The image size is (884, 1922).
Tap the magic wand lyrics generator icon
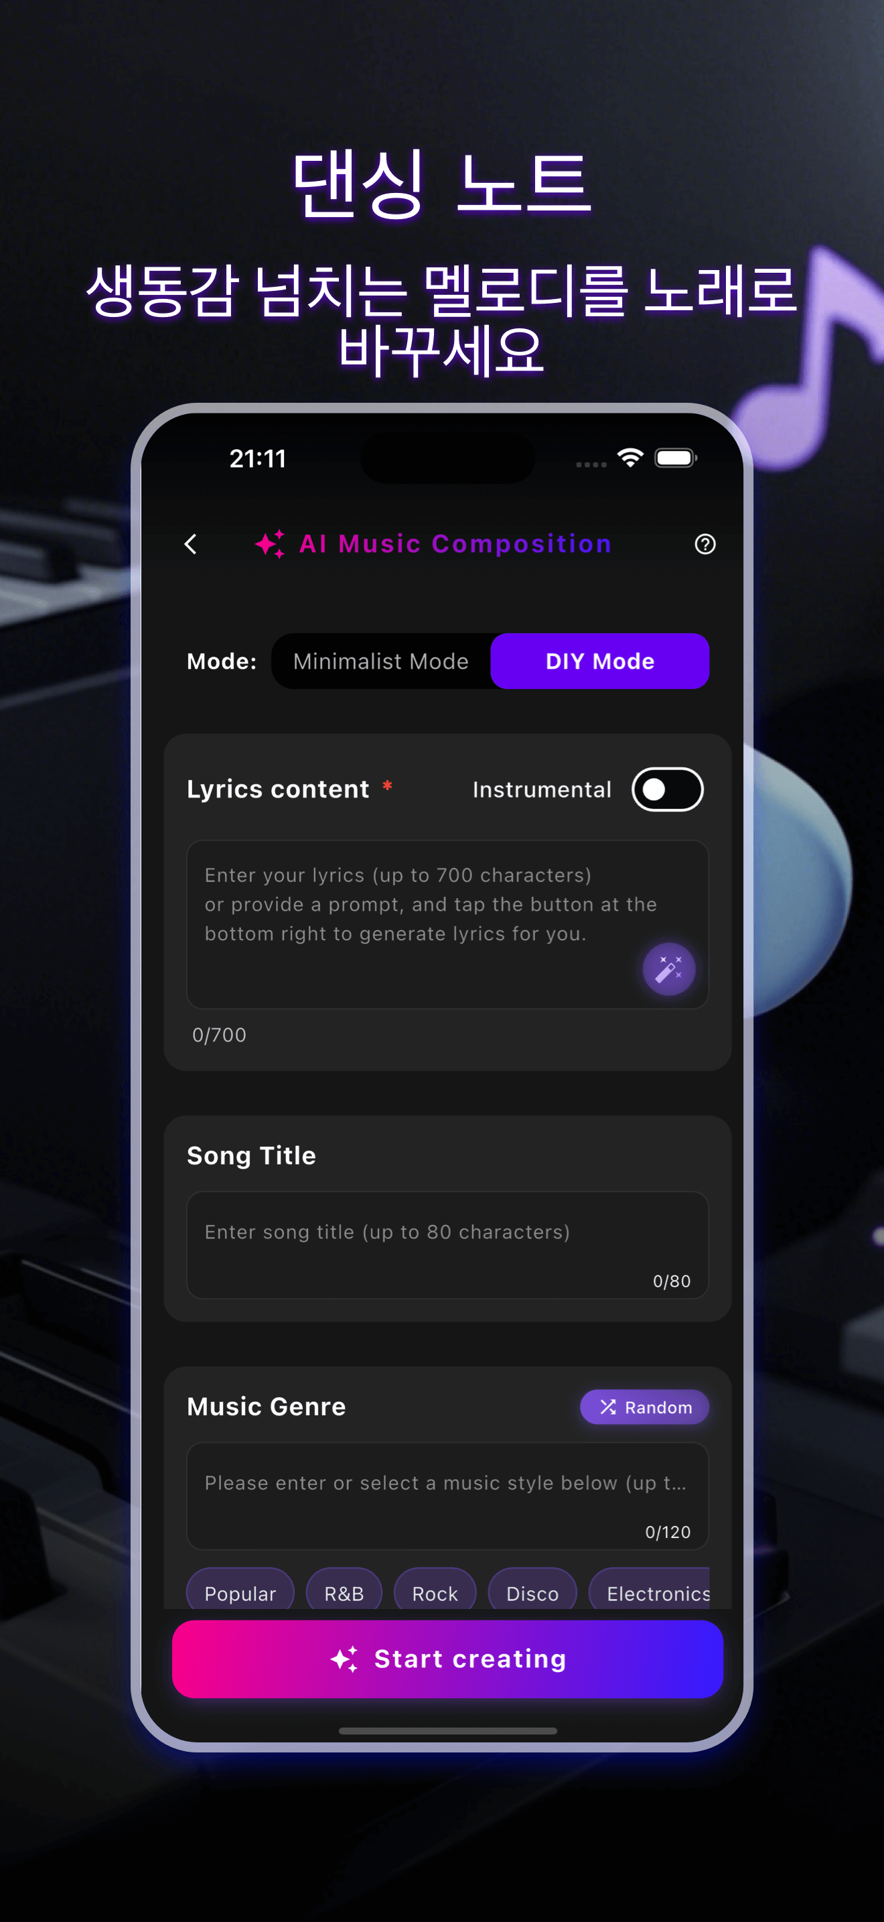[x=668, y=969]
